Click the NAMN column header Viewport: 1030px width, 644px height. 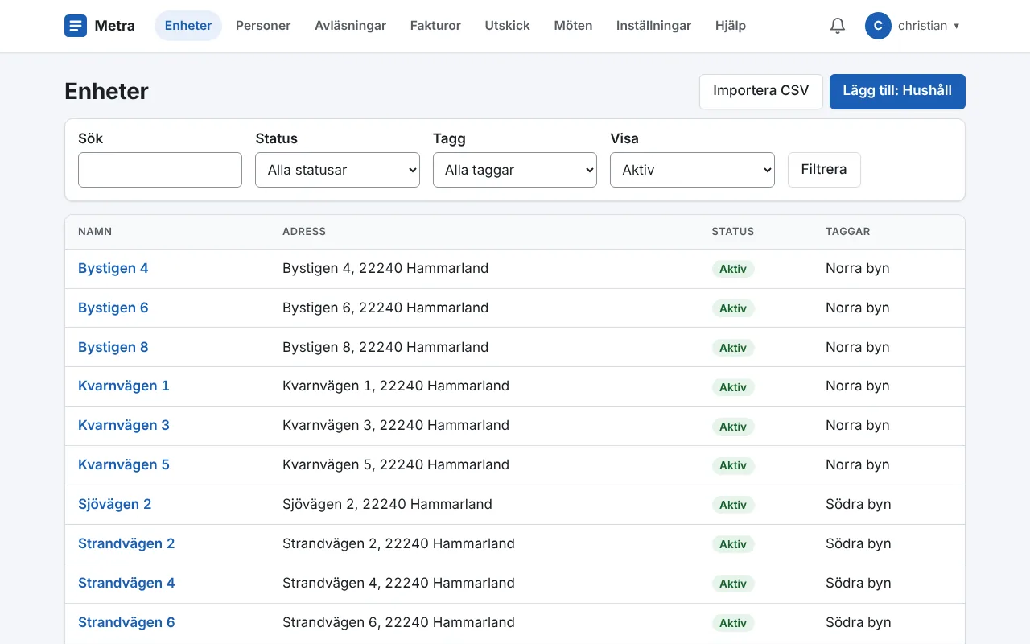pos(95,232)
